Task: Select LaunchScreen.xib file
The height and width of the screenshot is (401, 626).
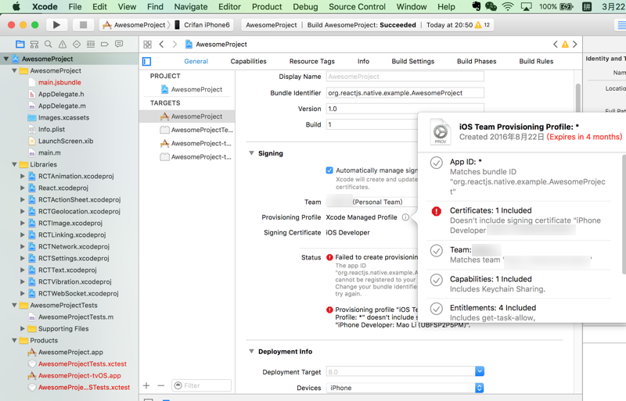Action: 66,141
